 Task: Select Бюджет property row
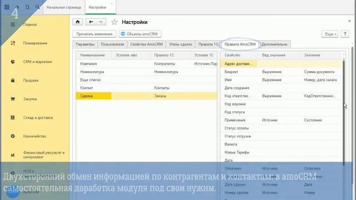click(x=281, y=72)
